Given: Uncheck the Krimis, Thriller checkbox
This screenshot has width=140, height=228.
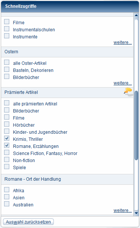Looking at the screenshot, I should click(x=7, y=139).
